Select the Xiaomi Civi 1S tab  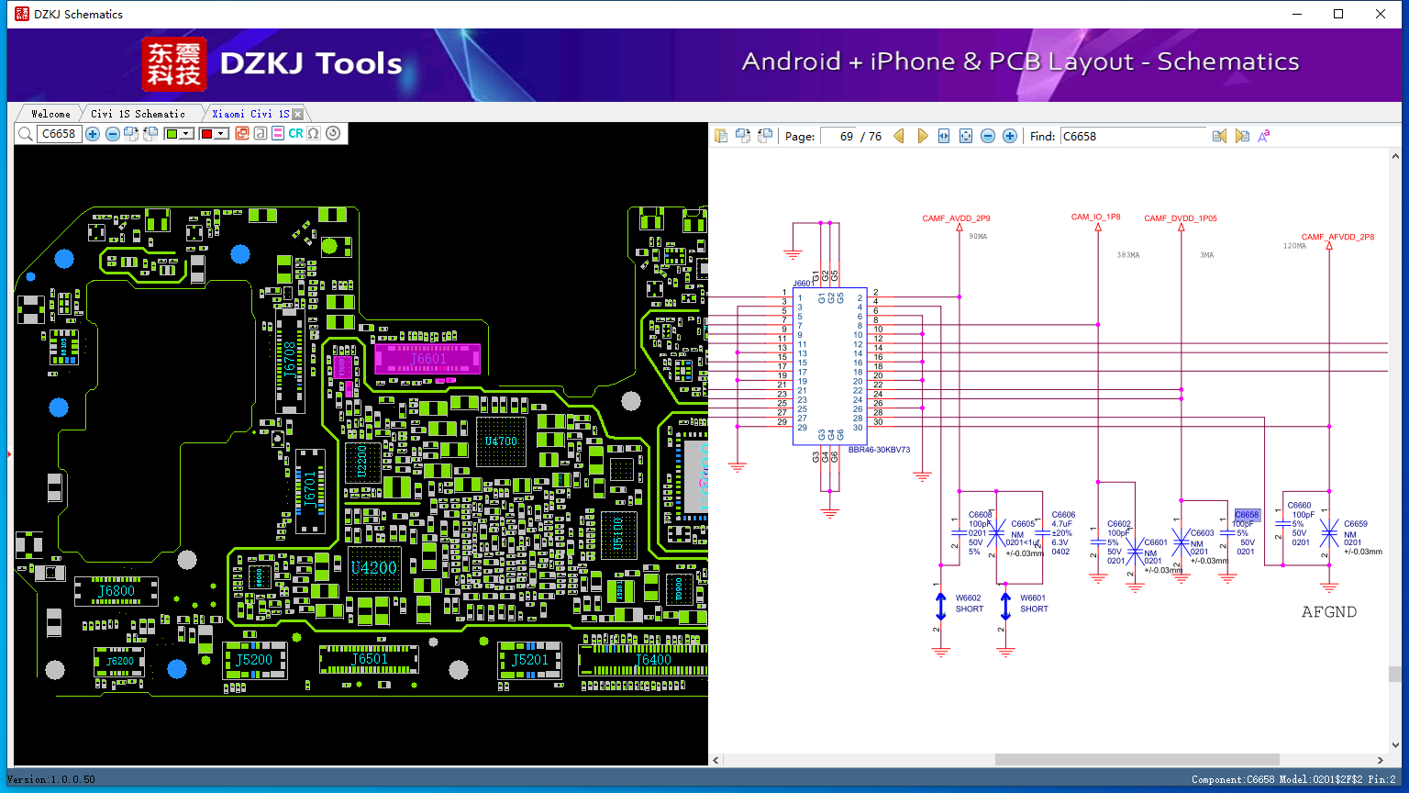250,114
